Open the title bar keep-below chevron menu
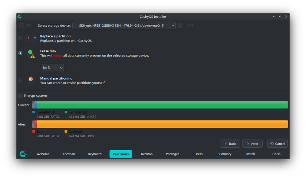306x178 pixels. point(274,17)
